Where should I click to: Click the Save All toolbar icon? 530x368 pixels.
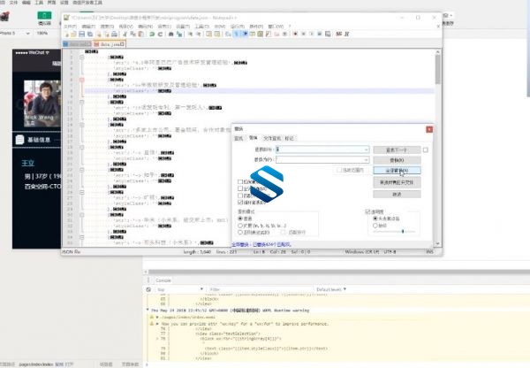(x=90, y=34)
